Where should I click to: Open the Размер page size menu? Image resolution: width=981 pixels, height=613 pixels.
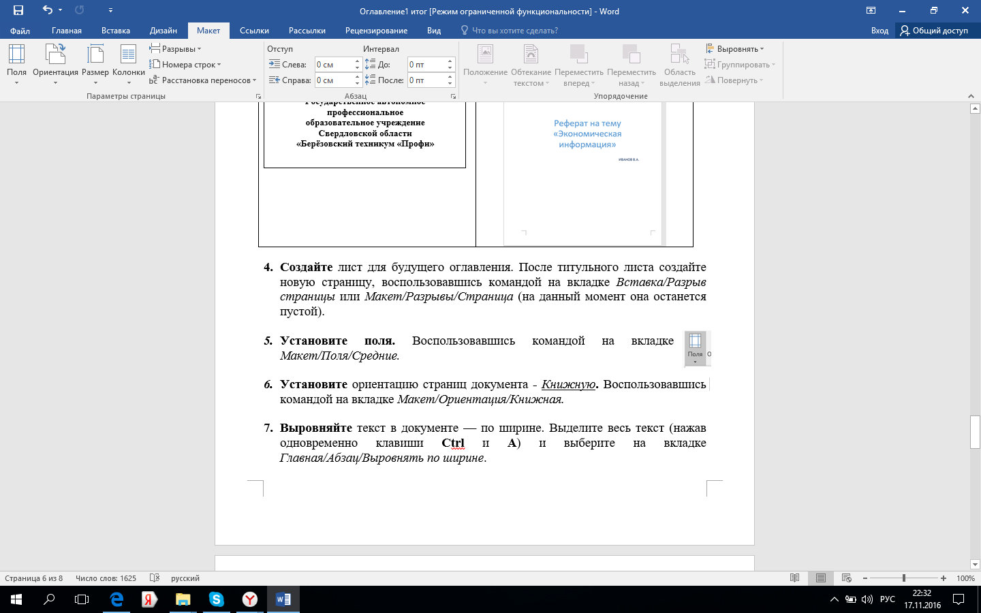95,65
